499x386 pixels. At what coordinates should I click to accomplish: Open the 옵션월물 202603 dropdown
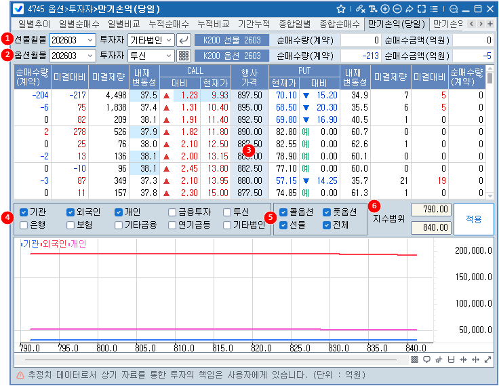click(71, 56)
